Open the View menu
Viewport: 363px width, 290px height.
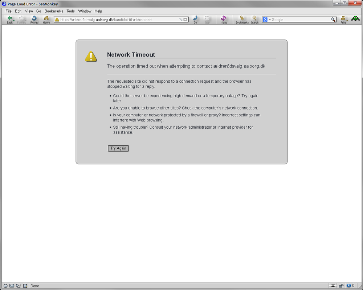tap(29, 11)
